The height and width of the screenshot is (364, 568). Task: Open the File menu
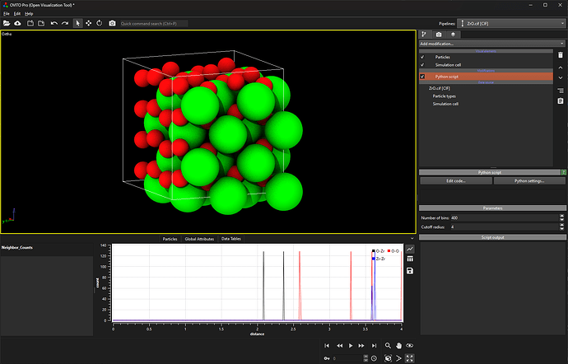click(7, 13)
